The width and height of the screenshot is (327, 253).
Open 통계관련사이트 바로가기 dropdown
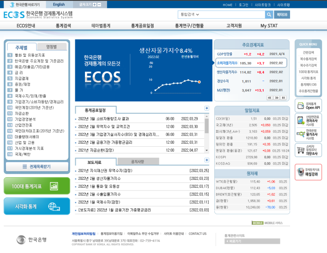[252, 241]
